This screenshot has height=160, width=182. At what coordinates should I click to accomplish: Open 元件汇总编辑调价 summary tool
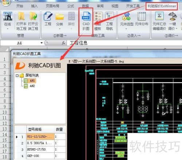[x=159, y=21]
